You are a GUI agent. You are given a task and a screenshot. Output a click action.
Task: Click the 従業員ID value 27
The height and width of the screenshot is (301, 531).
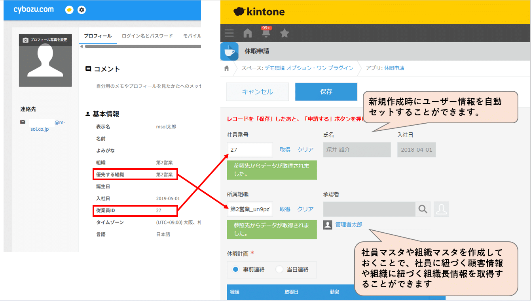(159, 211)
